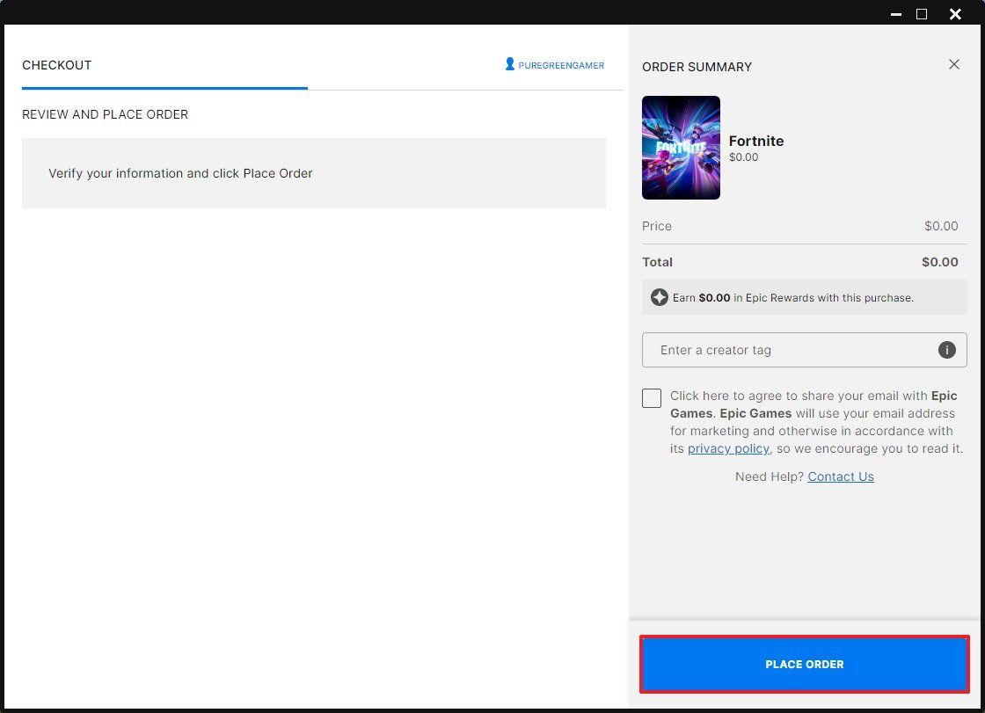
Task: Open the privacy policy link
Action: [x=728, y=448]
